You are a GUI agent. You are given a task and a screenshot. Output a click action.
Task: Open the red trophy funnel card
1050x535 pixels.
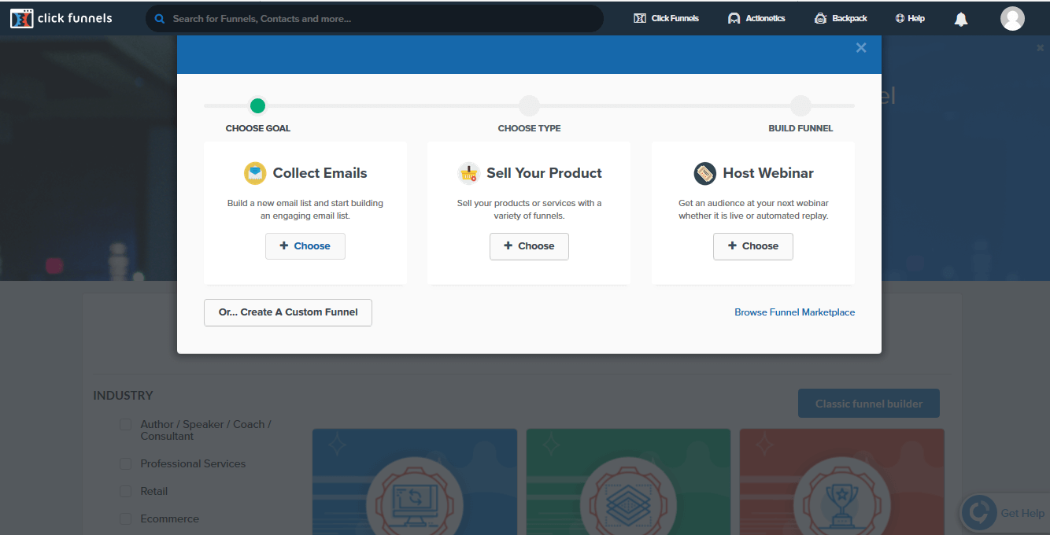tap(842, 481)
